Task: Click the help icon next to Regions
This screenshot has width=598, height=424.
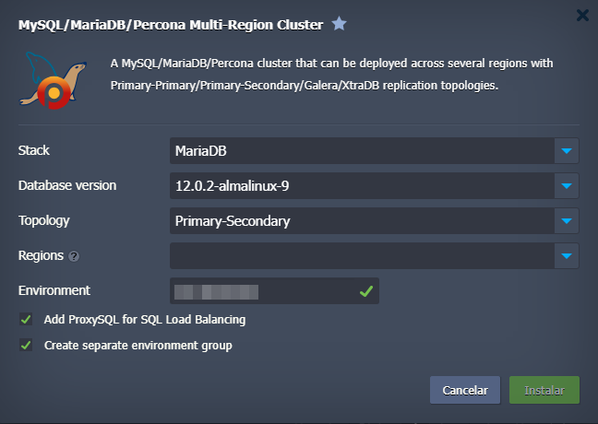Action: click(74, 256)
